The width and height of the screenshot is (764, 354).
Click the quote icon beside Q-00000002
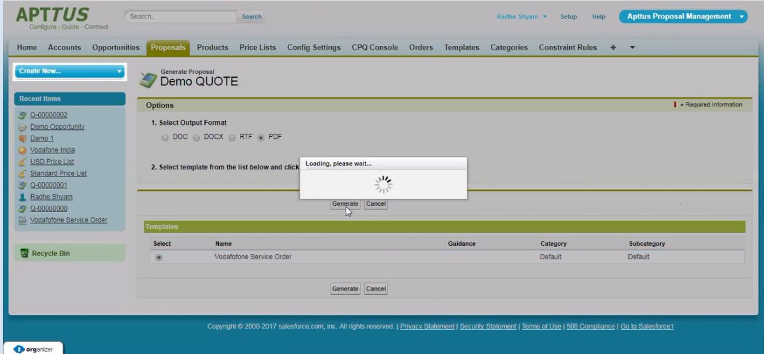tap(23, 115)
